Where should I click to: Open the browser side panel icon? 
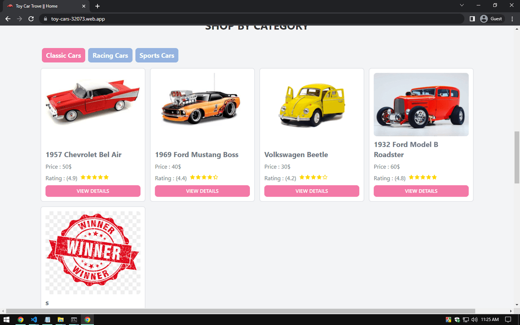(x=472, y=19)
